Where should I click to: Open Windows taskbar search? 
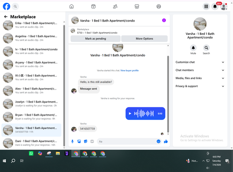13,161
